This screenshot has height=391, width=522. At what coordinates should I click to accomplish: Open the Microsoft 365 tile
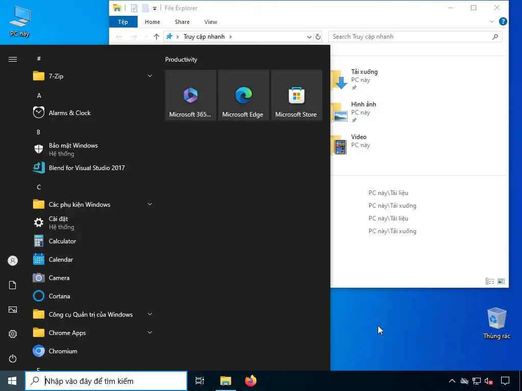pos(191,95)
